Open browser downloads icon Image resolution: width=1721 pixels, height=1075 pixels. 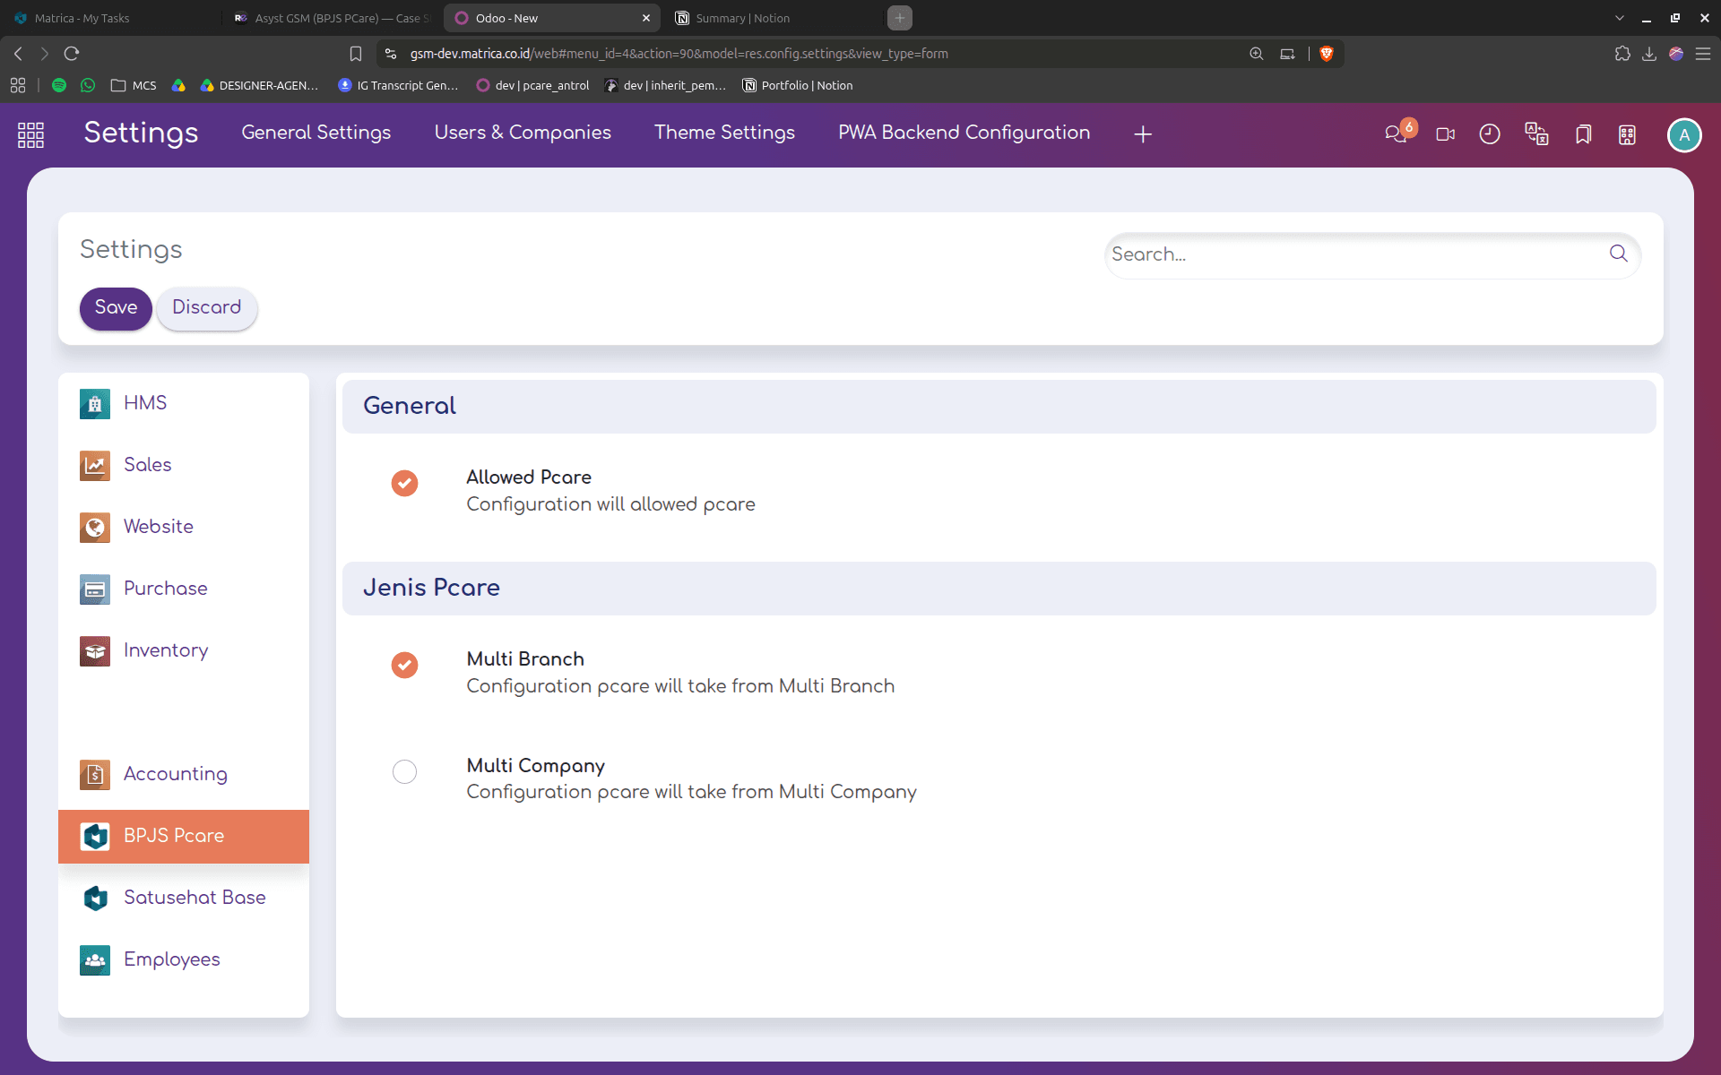tap(1649, 54)
